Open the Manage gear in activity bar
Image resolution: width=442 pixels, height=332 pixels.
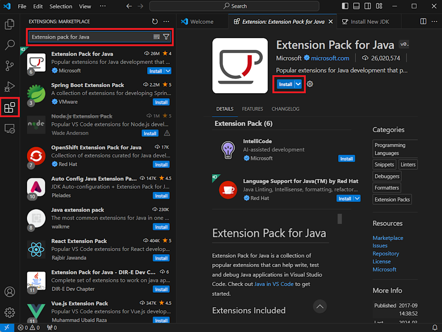tap(10, 313)
